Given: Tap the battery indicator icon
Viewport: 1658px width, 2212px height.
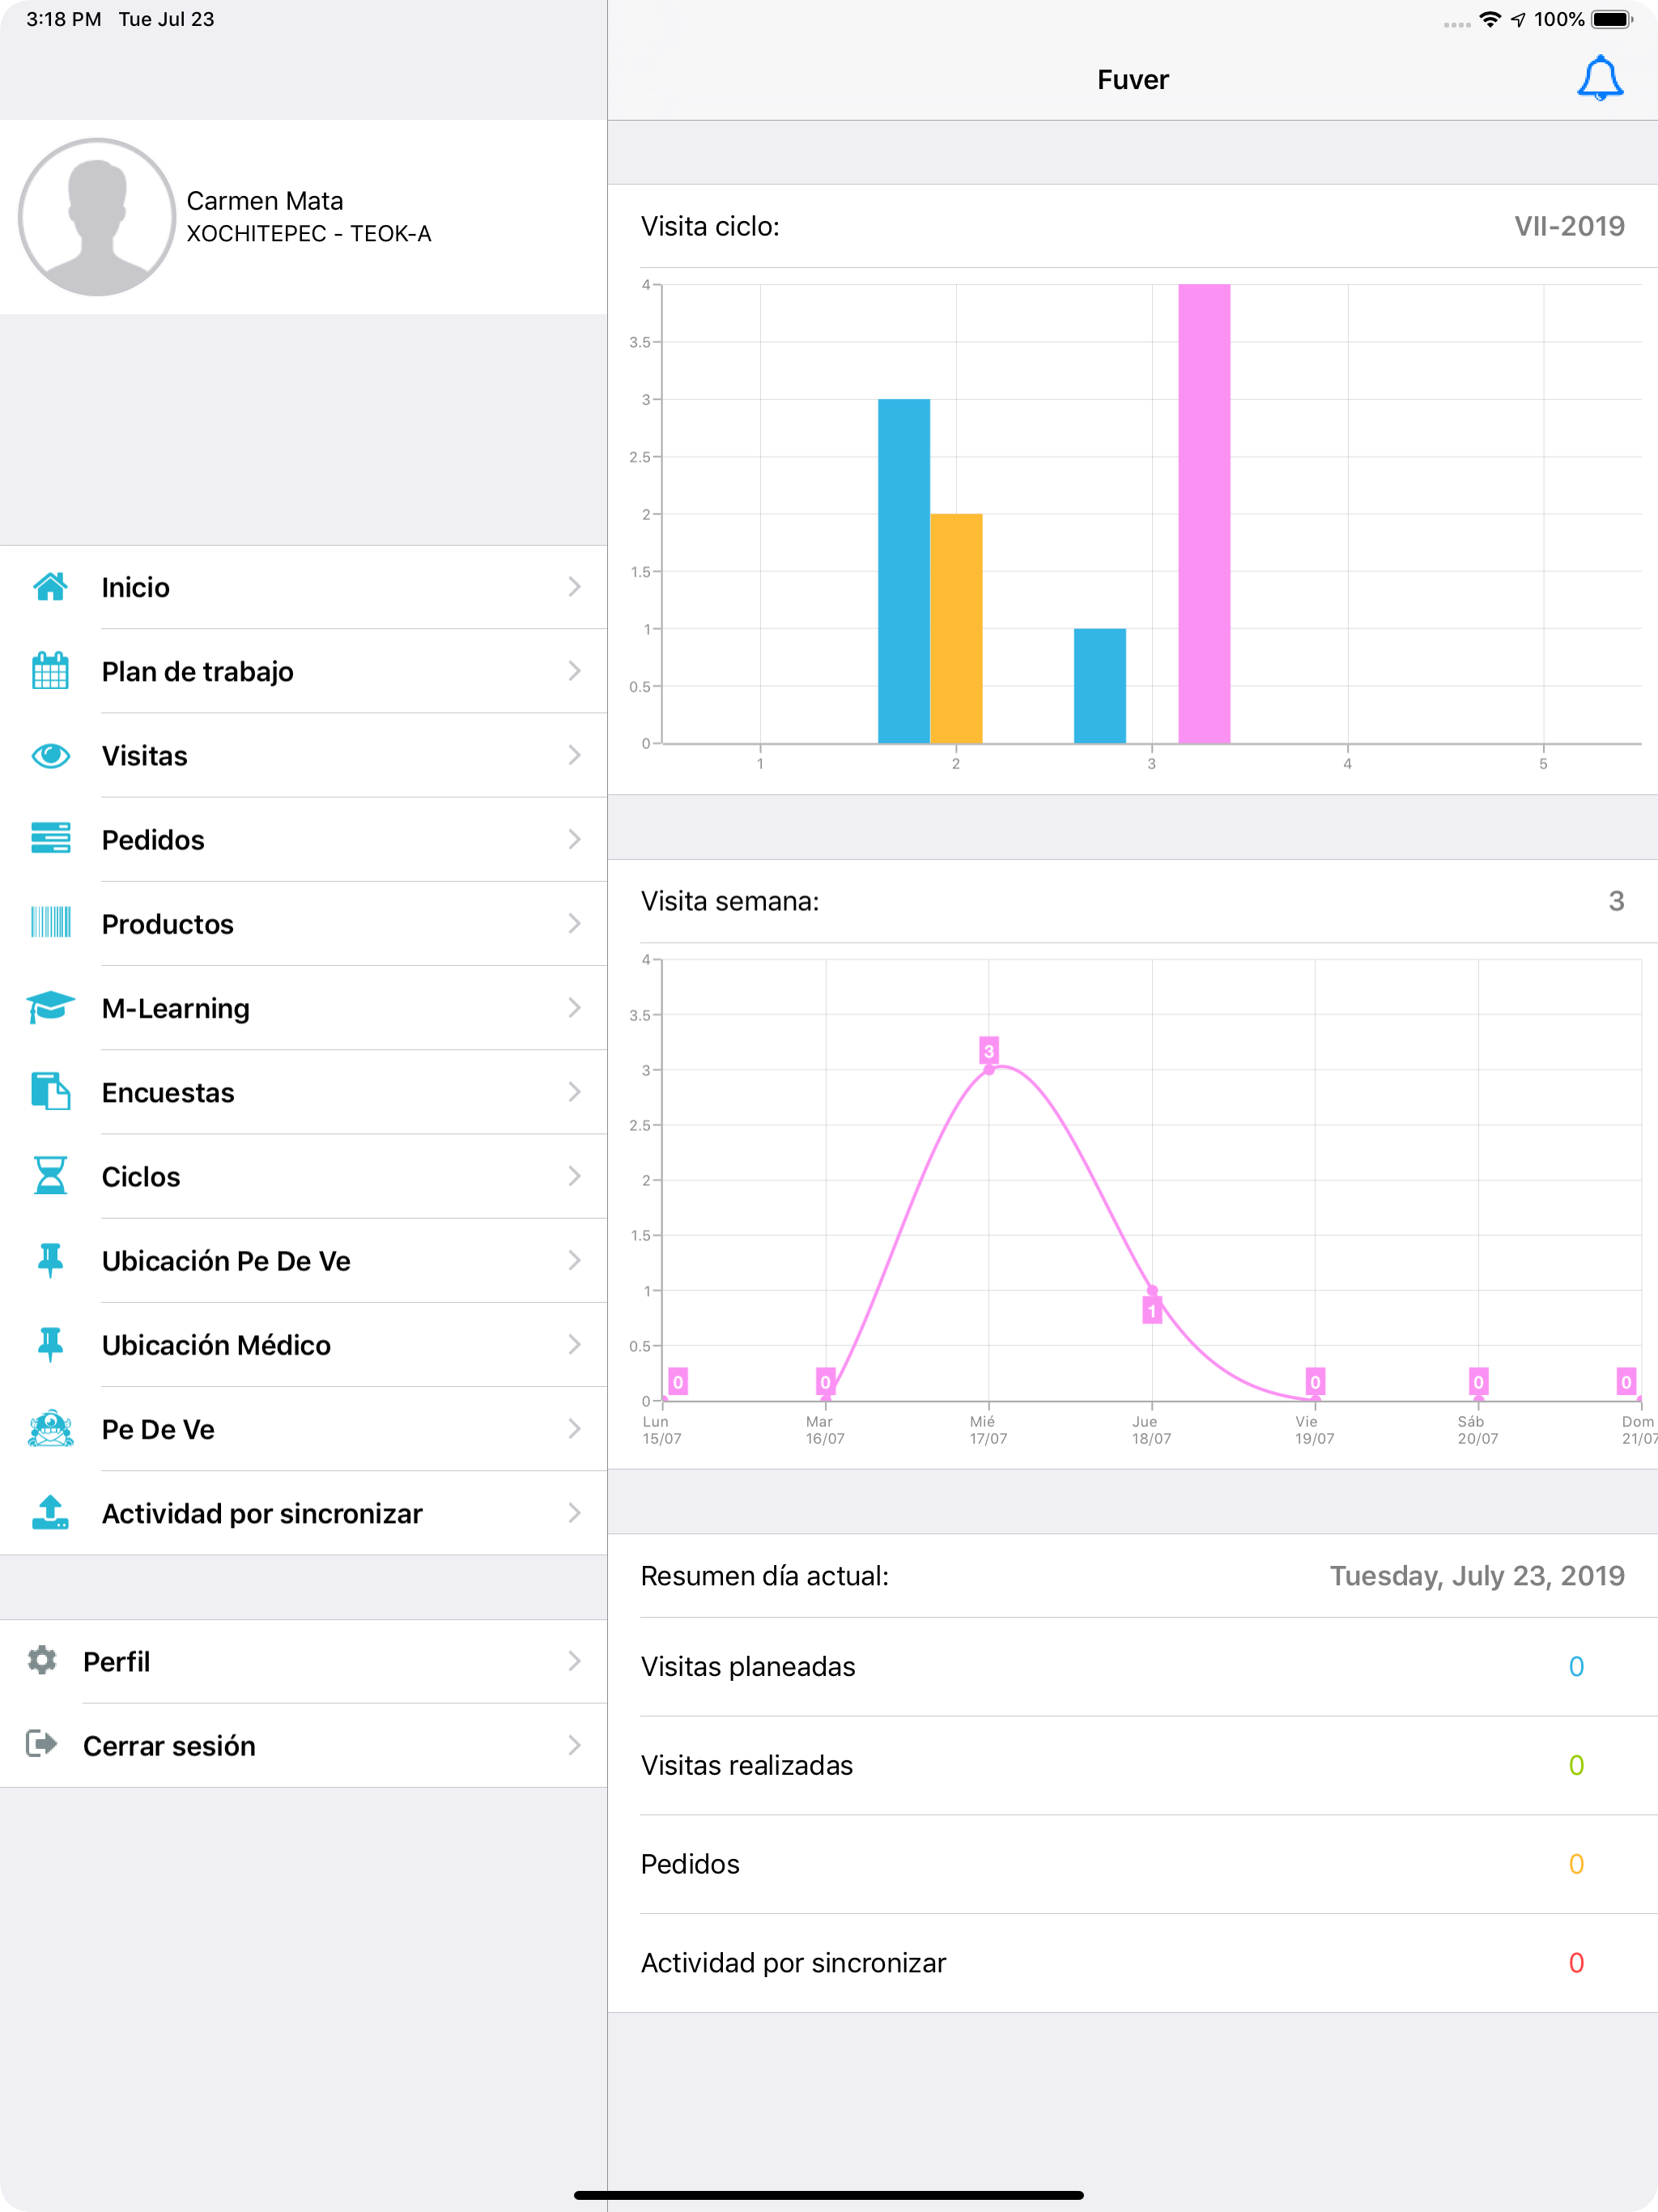Looking at the screenshot, I should (x=1613, y=19).
